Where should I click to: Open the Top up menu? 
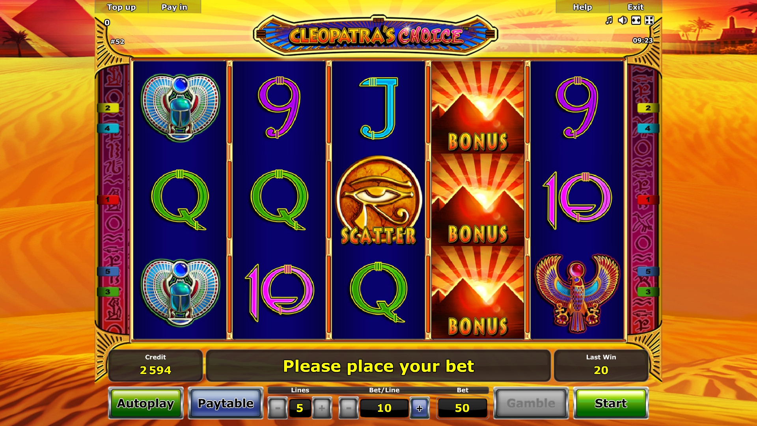121,7
